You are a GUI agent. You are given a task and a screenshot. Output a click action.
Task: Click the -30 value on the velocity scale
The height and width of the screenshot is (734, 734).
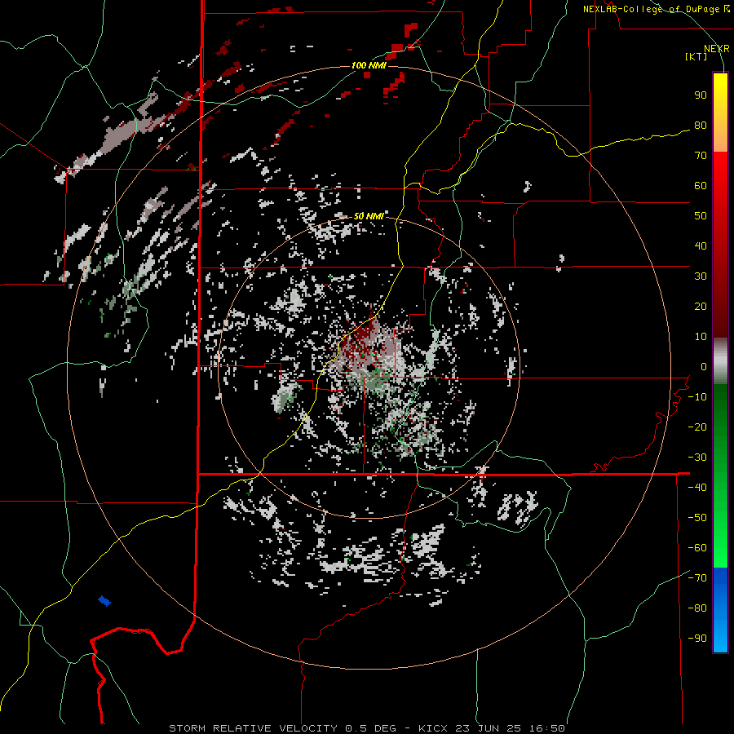click(x=697, y=458)
